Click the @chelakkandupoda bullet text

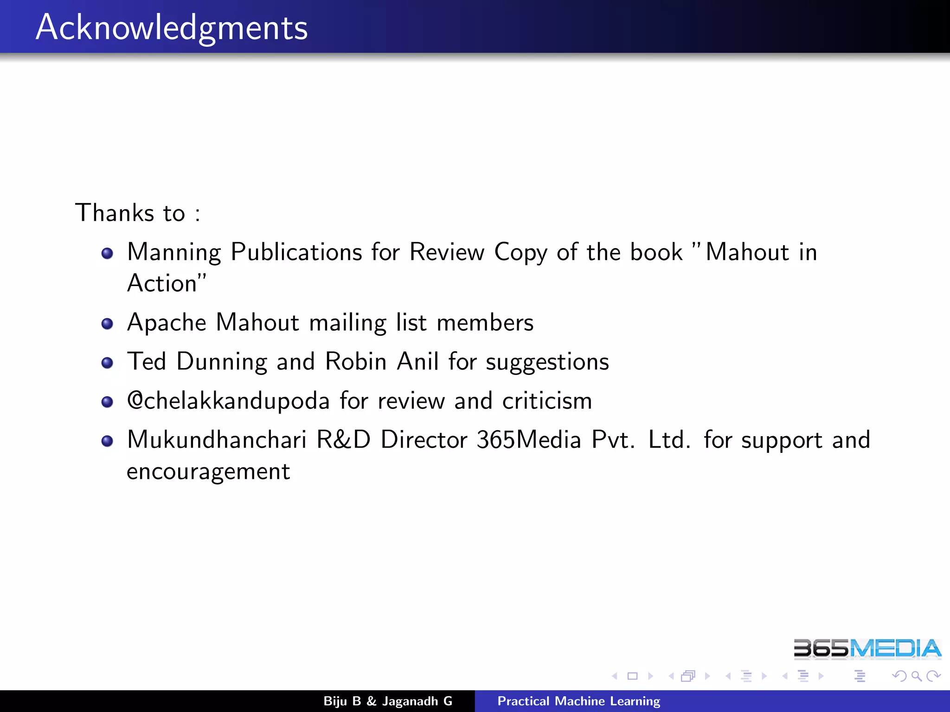coord(359,400)
